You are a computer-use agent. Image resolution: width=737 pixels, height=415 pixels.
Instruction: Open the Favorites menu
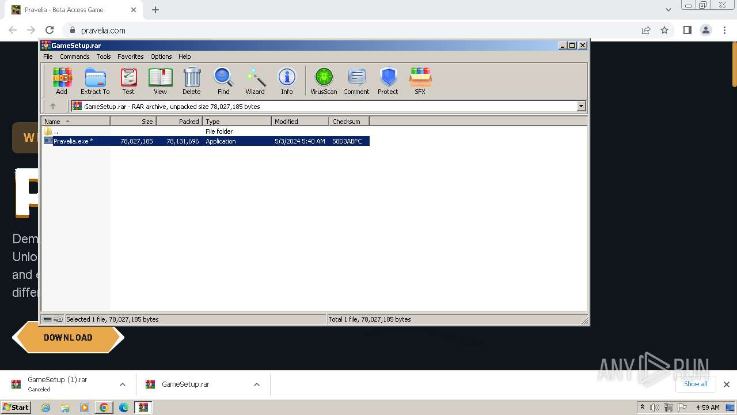(x=131, y=56)
